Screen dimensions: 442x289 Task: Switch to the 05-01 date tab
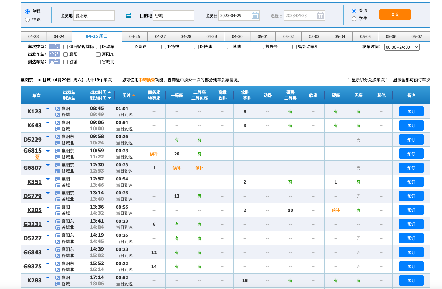point(263,36)
